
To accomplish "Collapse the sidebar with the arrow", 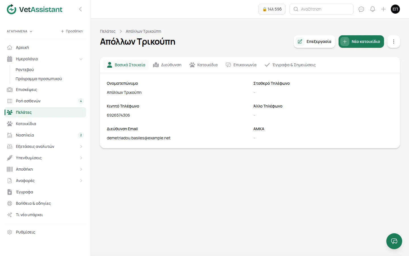I will tap(80, 9).
